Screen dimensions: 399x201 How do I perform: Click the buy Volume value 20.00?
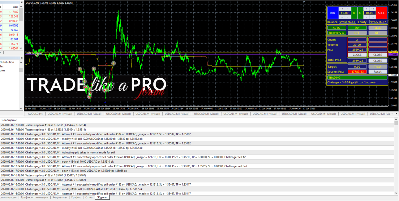357,45
